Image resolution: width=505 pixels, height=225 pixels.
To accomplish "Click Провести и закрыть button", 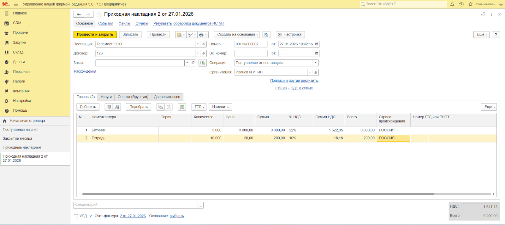I will [95, 35].
